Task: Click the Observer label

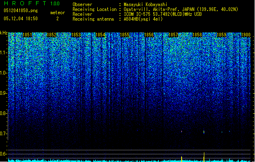Action: tap(82, 4)
